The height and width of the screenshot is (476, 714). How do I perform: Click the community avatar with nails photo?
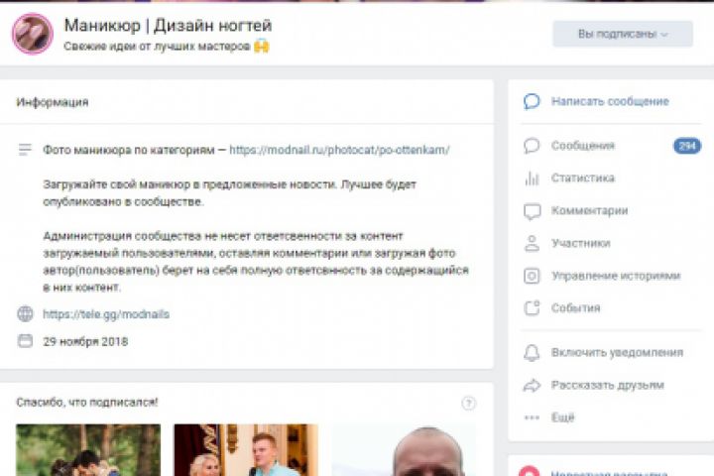coord(33,34)
